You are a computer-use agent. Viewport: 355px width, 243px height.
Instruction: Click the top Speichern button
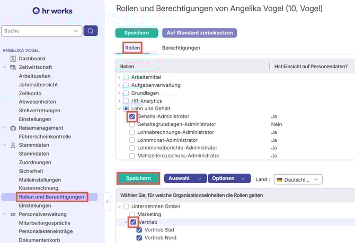click(x=137, y=33)
